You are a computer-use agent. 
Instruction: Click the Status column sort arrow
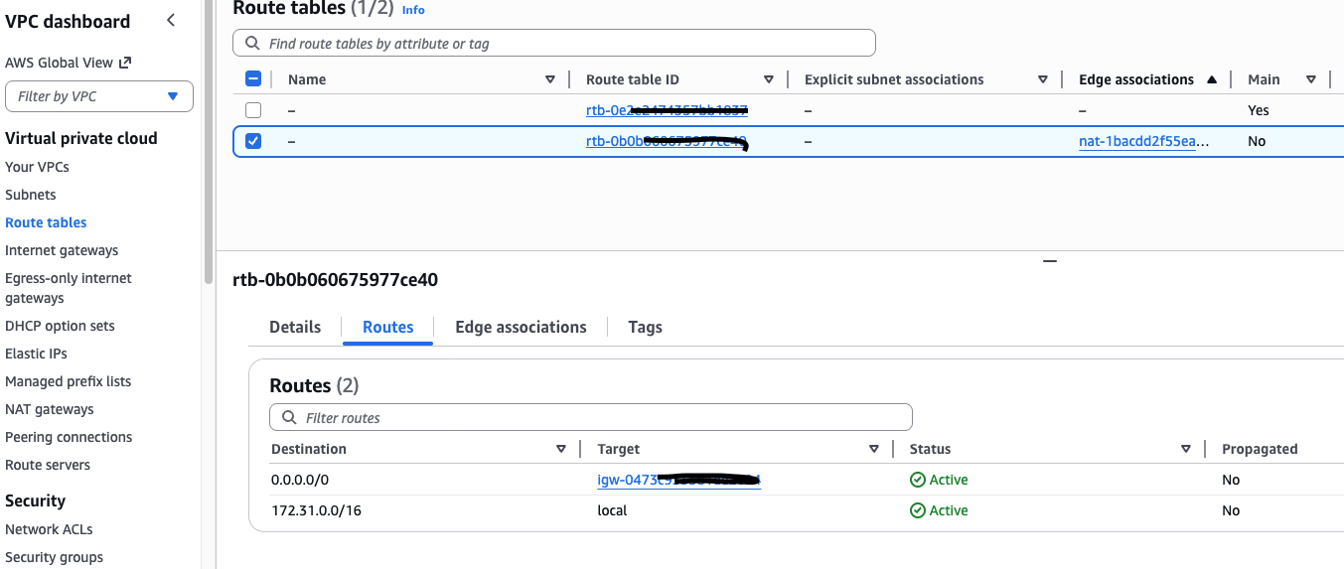click(1186, 449)
